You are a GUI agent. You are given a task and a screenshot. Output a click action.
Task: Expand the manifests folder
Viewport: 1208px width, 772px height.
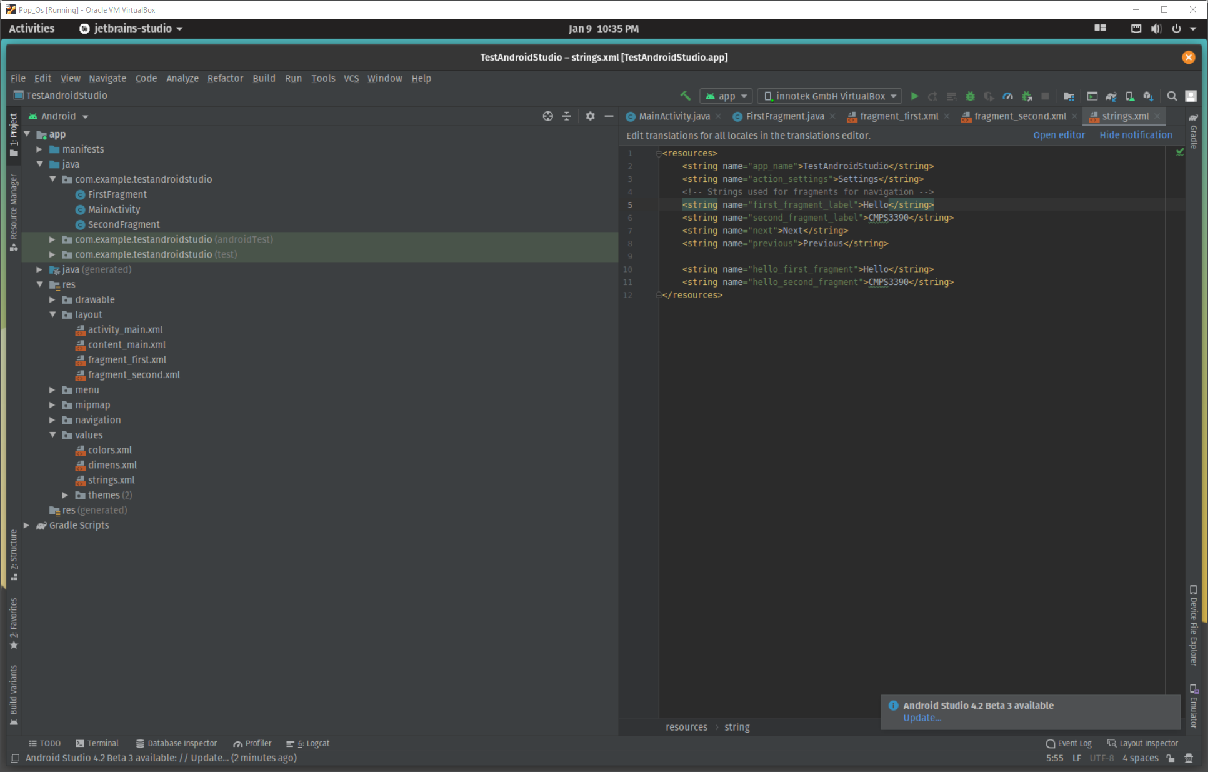click(39, 149)
